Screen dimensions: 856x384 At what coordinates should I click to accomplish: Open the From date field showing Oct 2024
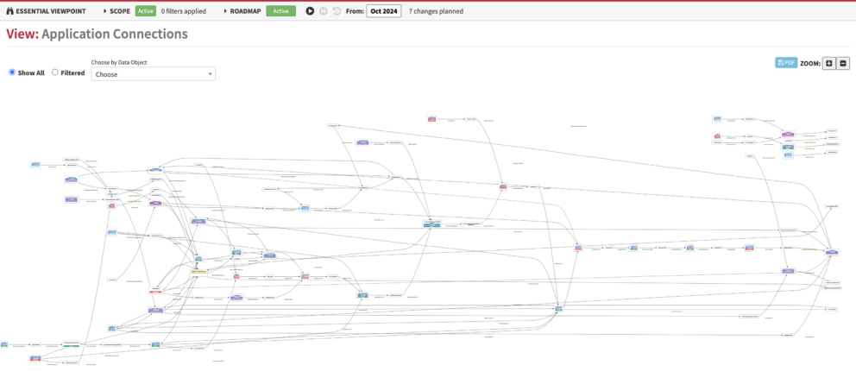[x=384, y=11]
